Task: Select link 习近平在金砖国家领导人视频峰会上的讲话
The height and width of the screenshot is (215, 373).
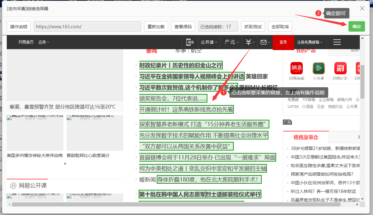Action: (x=192, y=76)
